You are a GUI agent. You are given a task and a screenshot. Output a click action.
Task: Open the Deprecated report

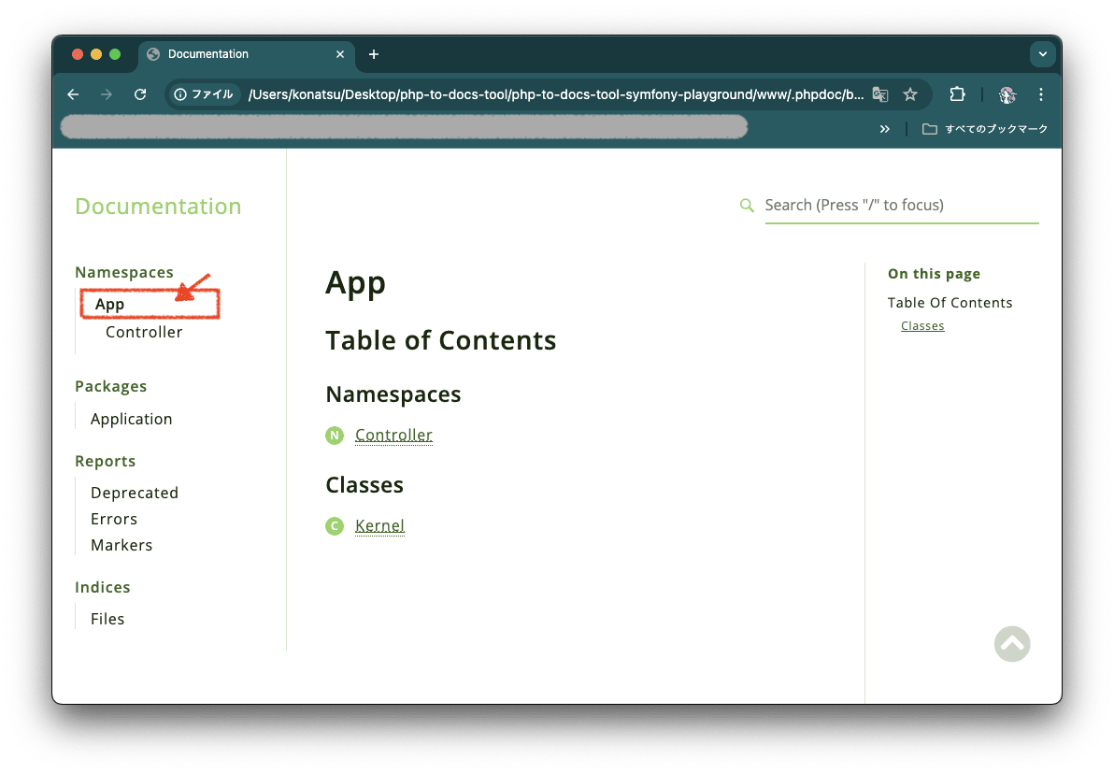pyautogui.click(x=135, y=494)
